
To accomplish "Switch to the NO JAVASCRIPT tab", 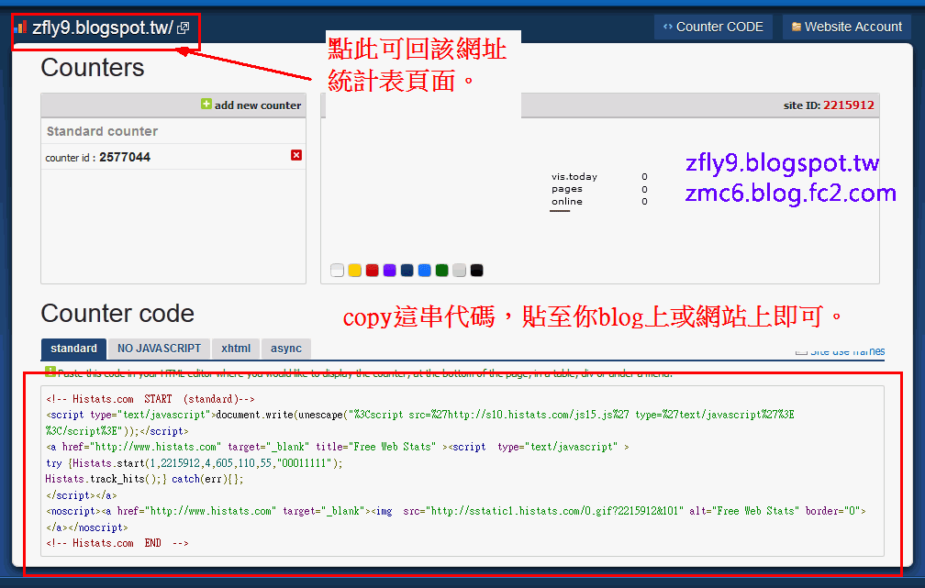I will [x=160, y=349].
